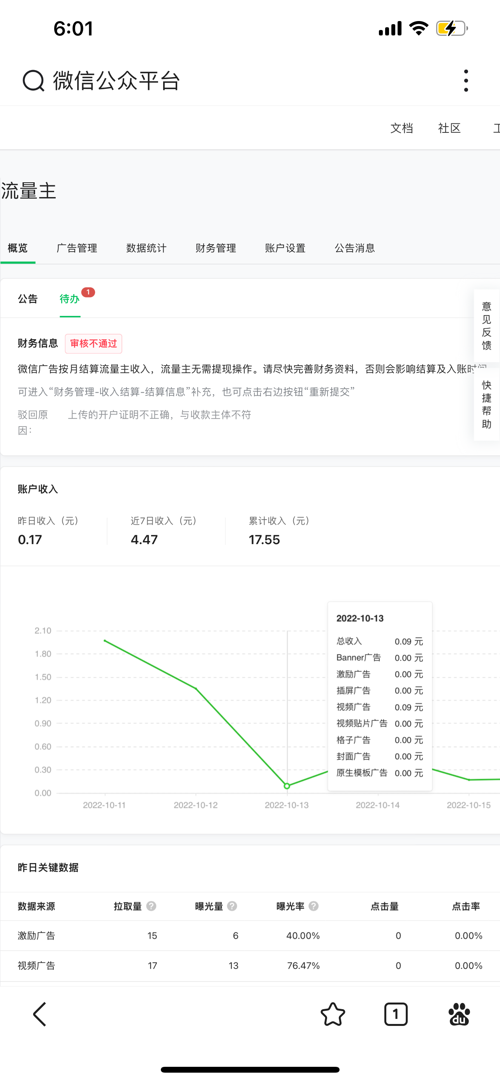
Task: Tap the Wi-Fi status icon
Action: click(x=419, y=28)
